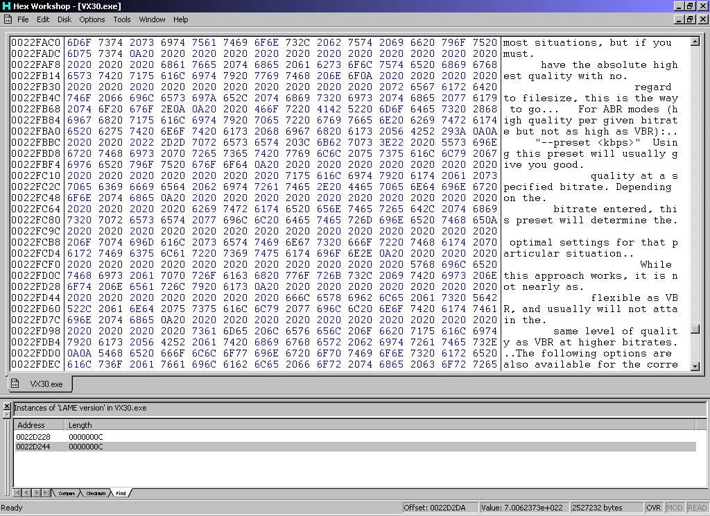Click the offset 0022FBBC in the address column
This screenshot has width=710, height=516.
pos(36,142)
